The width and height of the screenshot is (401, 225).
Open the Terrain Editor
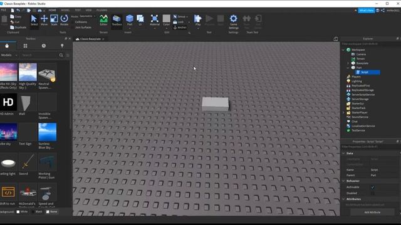pyautogui.click(x=103, y=20)
